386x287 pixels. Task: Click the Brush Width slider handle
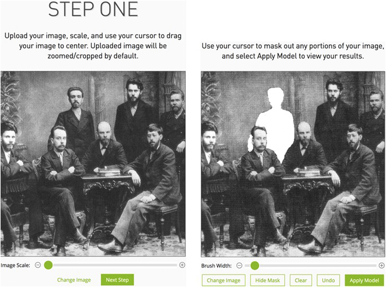255,265
